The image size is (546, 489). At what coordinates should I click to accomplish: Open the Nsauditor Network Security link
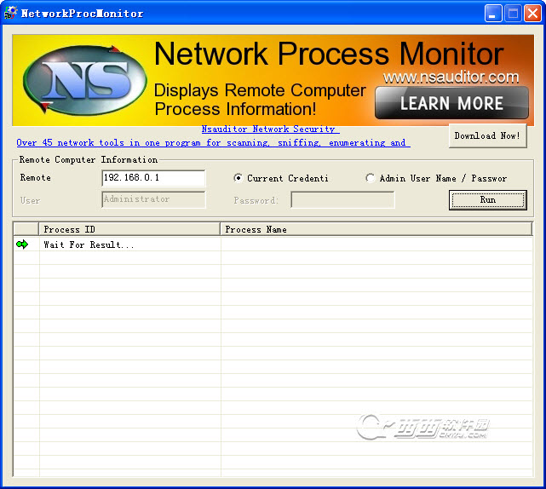271,129
